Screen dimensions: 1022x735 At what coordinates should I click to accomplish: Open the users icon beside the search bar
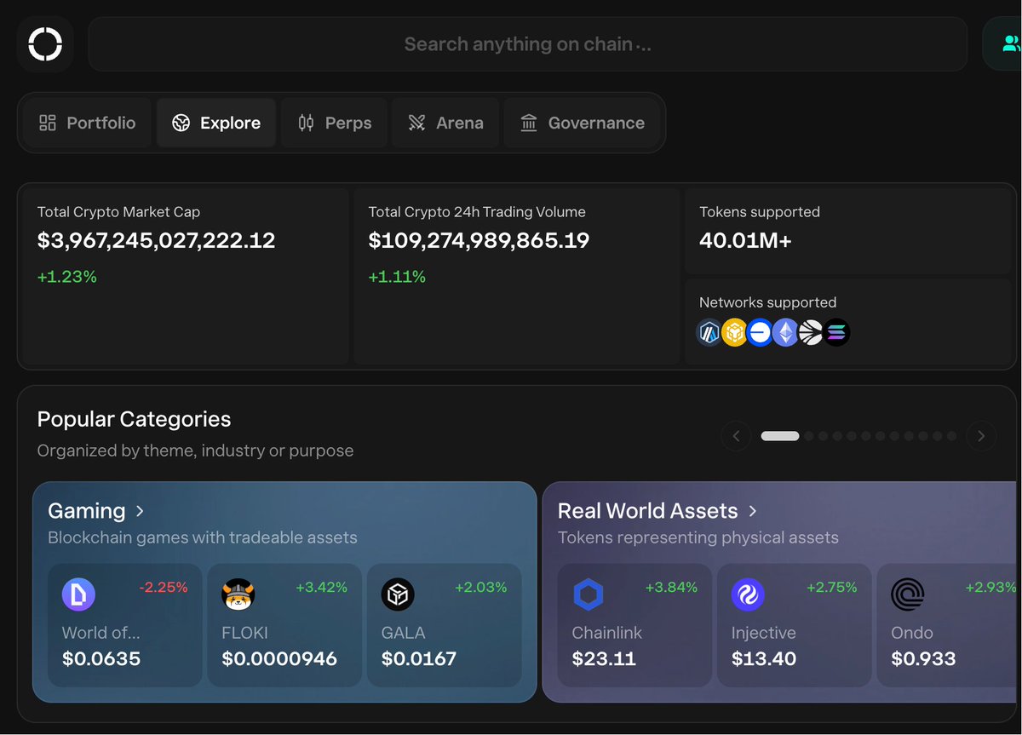(x=1011, y=44)
